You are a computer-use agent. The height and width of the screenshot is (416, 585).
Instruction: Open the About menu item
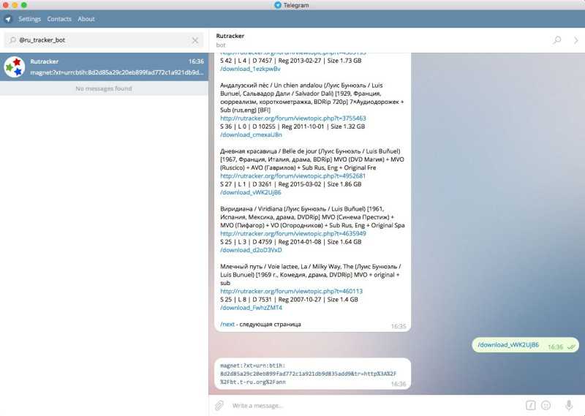pos(86,19)
